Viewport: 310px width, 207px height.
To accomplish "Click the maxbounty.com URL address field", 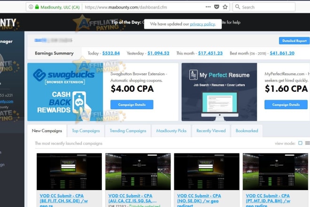I will (x=126, y=8).
